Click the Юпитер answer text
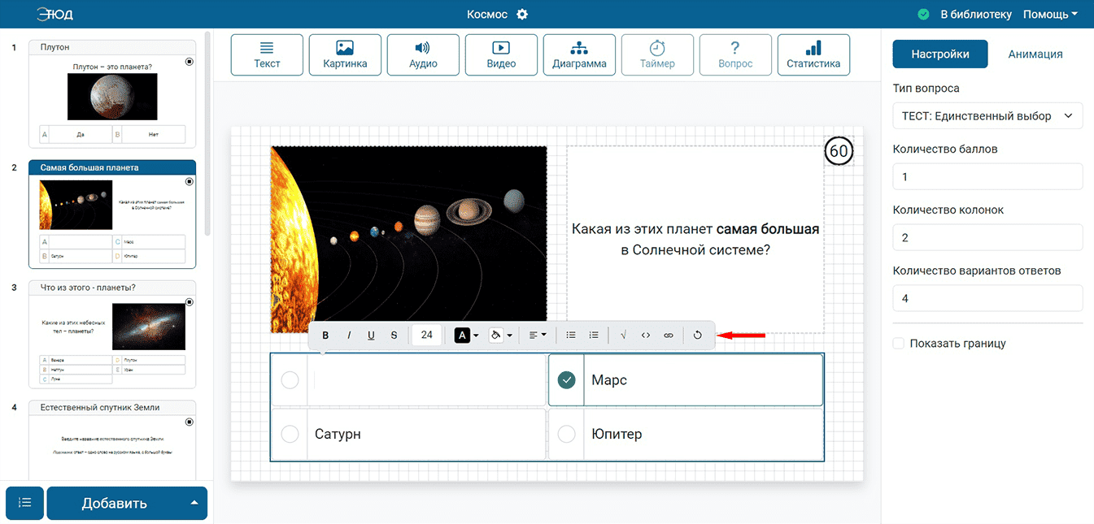The height and width of the screenshot is (524, 1094). pos(617,434)
